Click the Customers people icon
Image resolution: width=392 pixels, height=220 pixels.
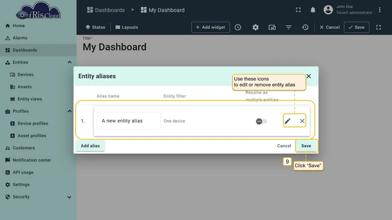pyautogui.click(x=7, y=148)
